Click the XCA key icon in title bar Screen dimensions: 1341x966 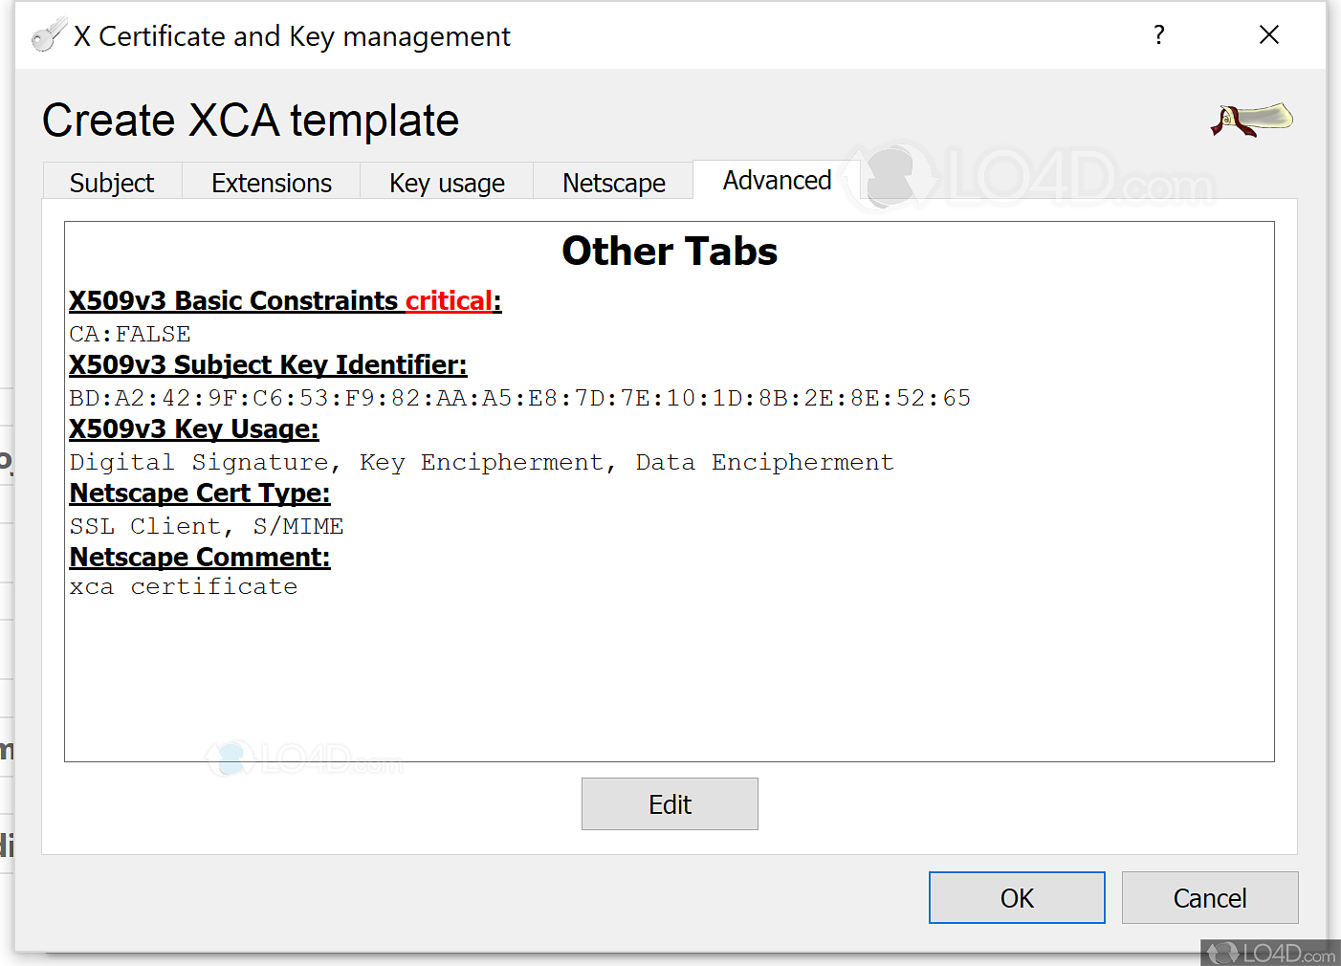[x=50, y=33]
